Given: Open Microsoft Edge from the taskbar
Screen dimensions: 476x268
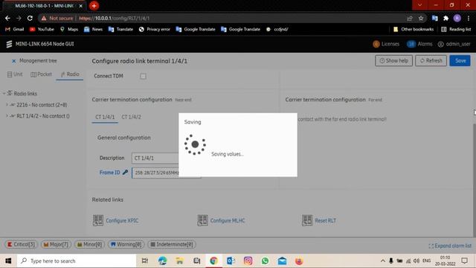Looking at the screenshot, I should tap(162, 261).
